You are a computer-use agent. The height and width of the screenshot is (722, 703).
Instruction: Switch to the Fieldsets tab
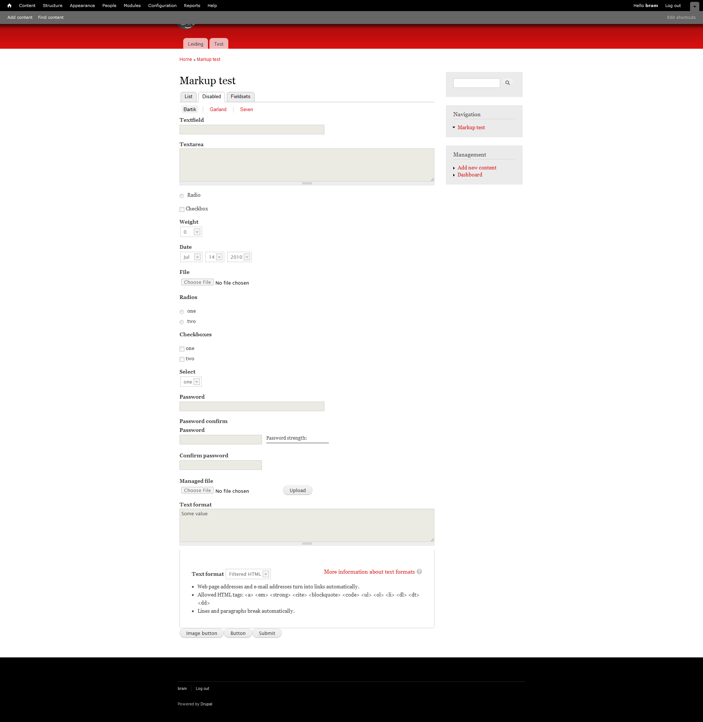click(240, 96)
